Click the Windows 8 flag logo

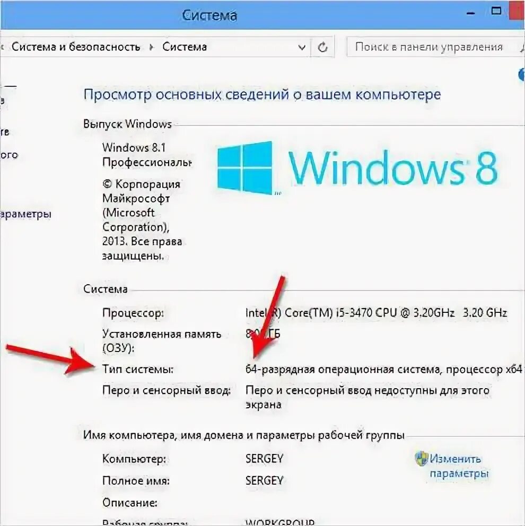[245, 168]
